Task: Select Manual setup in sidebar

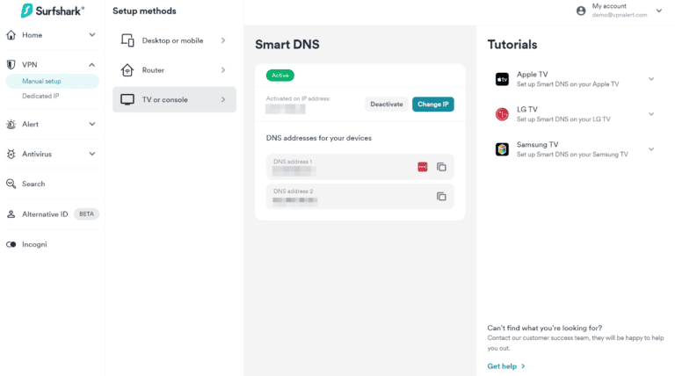Action: 41,82
